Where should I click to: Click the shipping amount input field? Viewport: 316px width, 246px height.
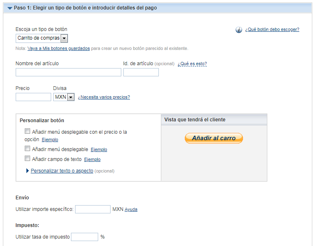click(93, 209)
